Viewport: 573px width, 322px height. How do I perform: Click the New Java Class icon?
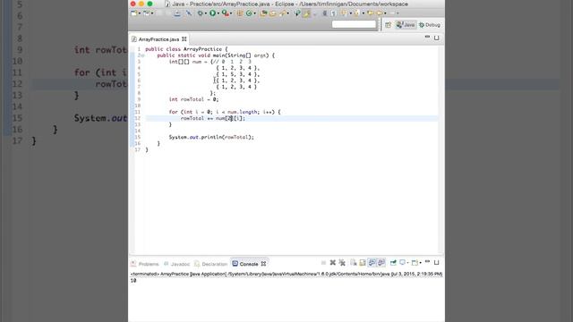(x=249, y=13)
